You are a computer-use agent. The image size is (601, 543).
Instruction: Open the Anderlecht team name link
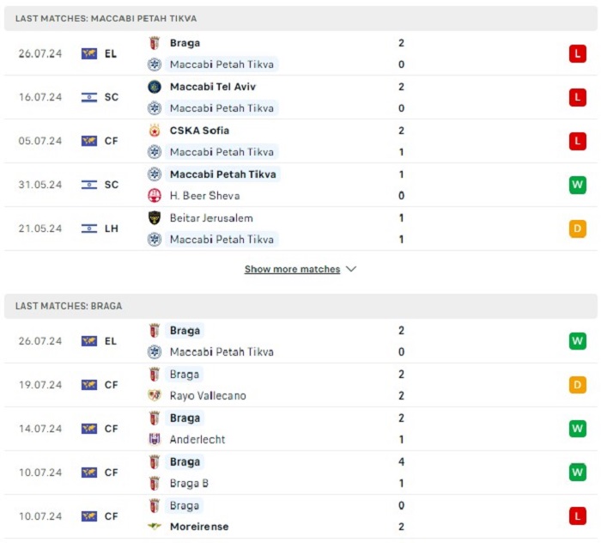coord(197,439)
